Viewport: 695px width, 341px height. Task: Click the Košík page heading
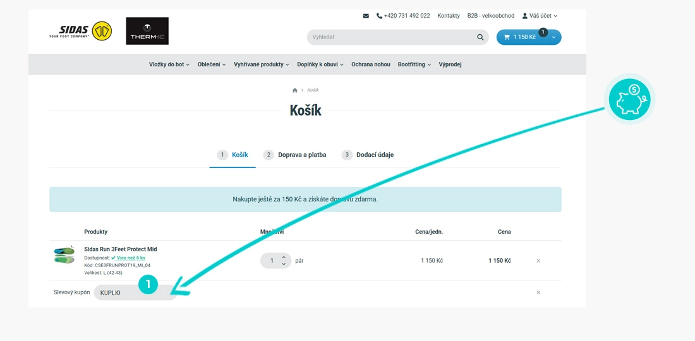305,111
